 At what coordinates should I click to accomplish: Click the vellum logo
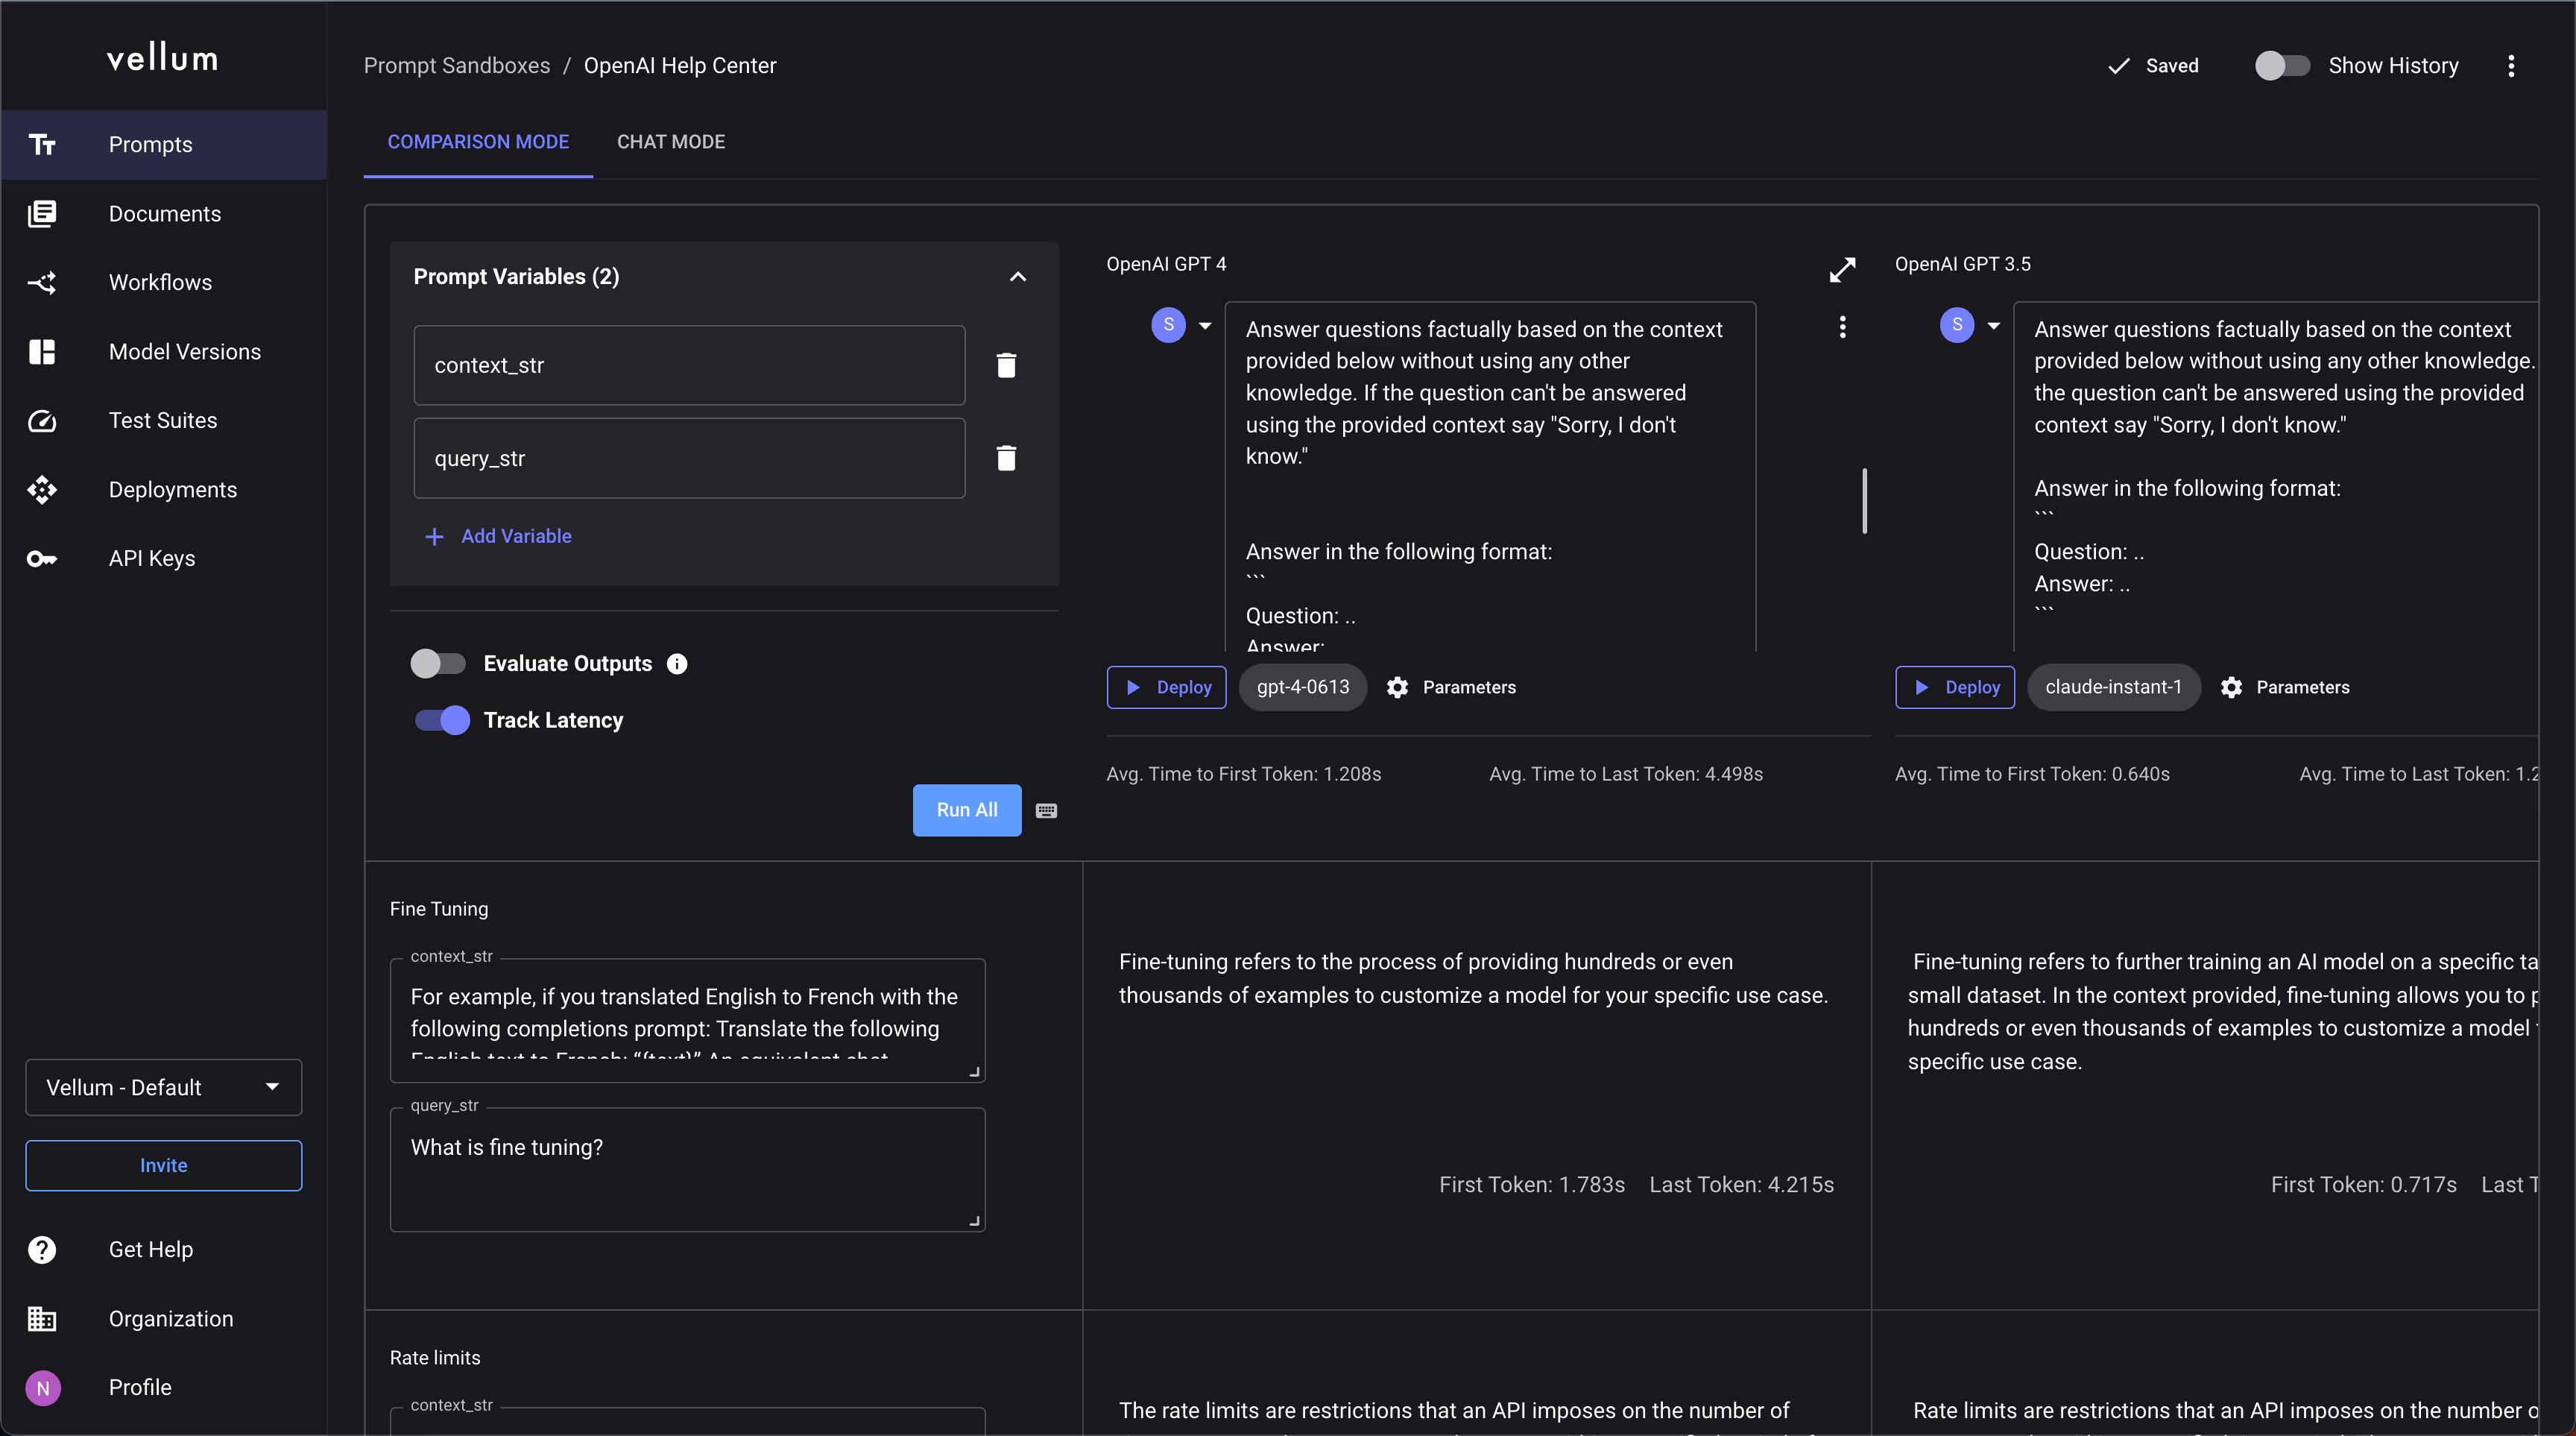[162, 58]
